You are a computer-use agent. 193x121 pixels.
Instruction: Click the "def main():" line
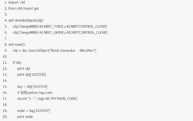coord(17,44)
